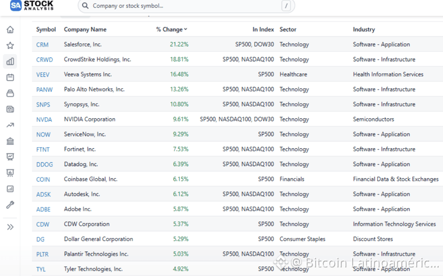Open the COIN ticker link

click(43, 179)
